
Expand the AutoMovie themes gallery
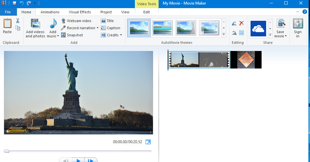click(224, 34)
